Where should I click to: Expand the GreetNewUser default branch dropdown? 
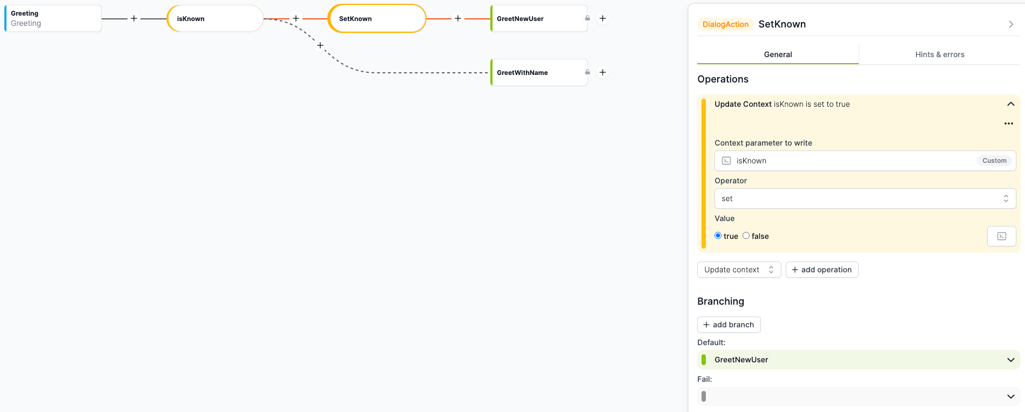click(x=1010, y=360)
